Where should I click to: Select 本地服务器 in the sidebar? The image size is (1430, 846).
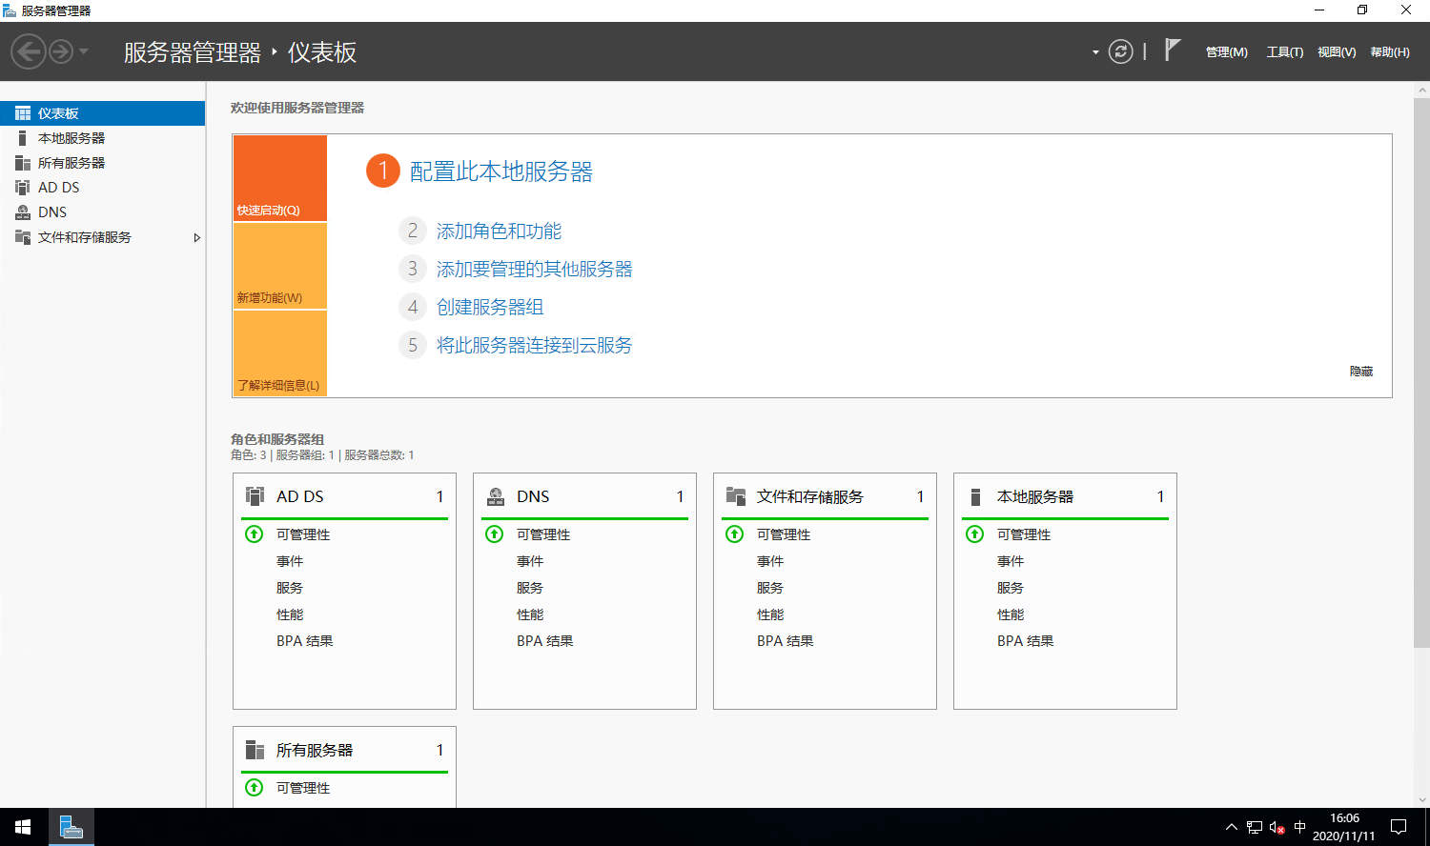[x=102, y=138]
